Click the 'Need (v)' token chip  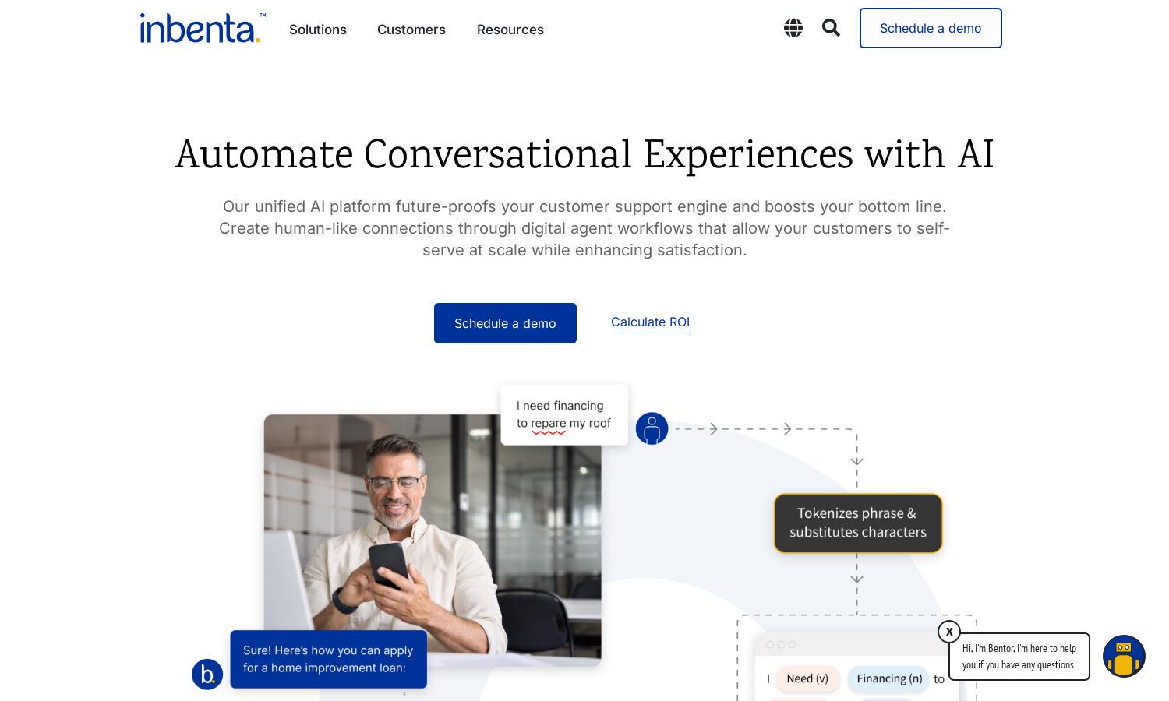[x=807, y=678]
